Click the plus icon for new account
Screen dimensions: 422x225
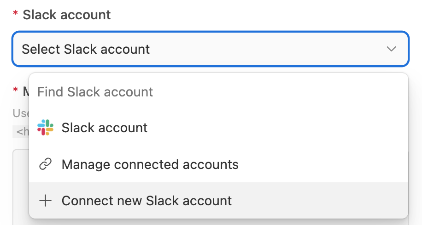pyautogui.click(x=45, y=201)
